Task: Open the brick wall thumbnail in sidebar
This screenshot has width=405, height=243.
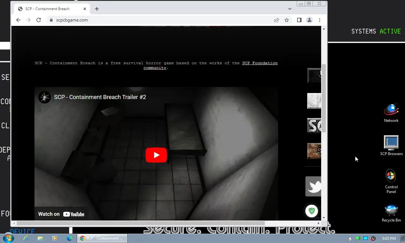Action: coord(314,151)
